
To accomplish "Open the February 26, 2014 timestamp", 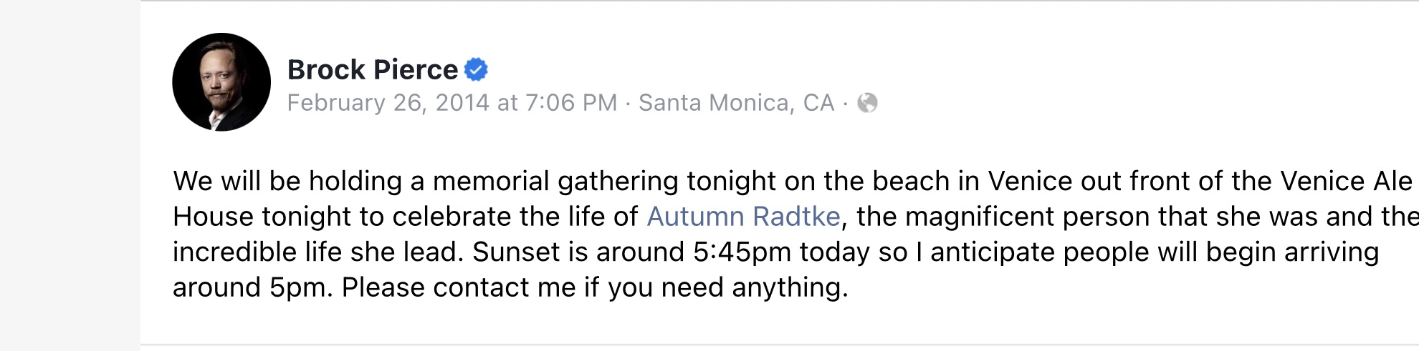I will tap(452, 103).
